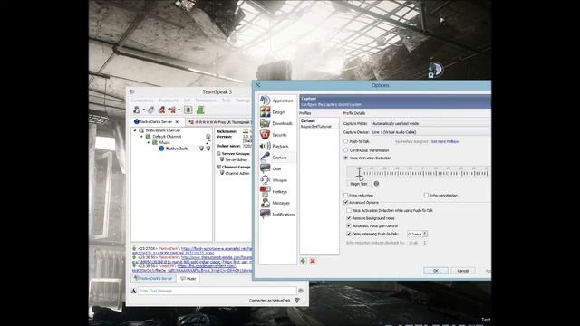Open Connections menu in TeamSpeak
This screenshot has height=326, width=580.
tap(142, 101)
